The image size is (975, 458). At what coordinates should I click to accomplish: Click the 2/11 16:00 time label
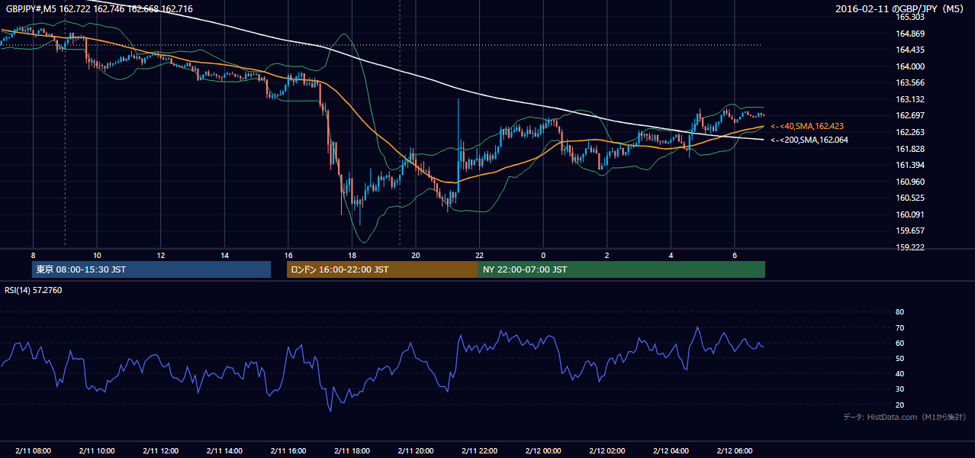click(x=288, y=450)
